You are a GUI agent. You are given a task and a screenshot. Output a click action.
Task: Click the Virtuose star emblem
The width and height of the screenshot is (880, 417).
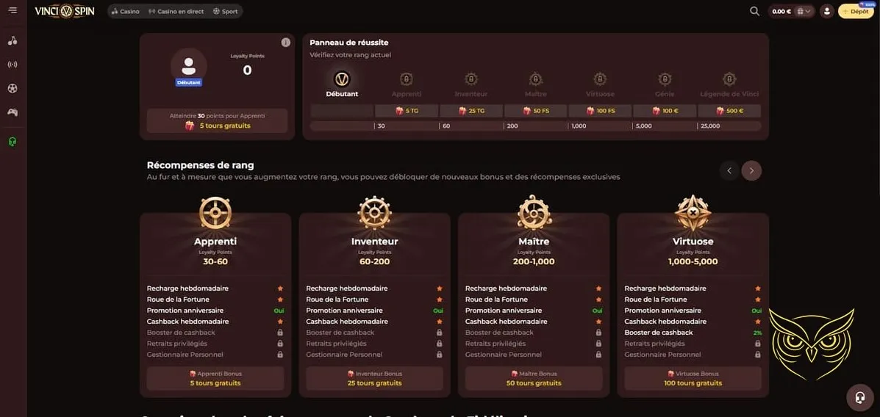click(x=693, y=212)
